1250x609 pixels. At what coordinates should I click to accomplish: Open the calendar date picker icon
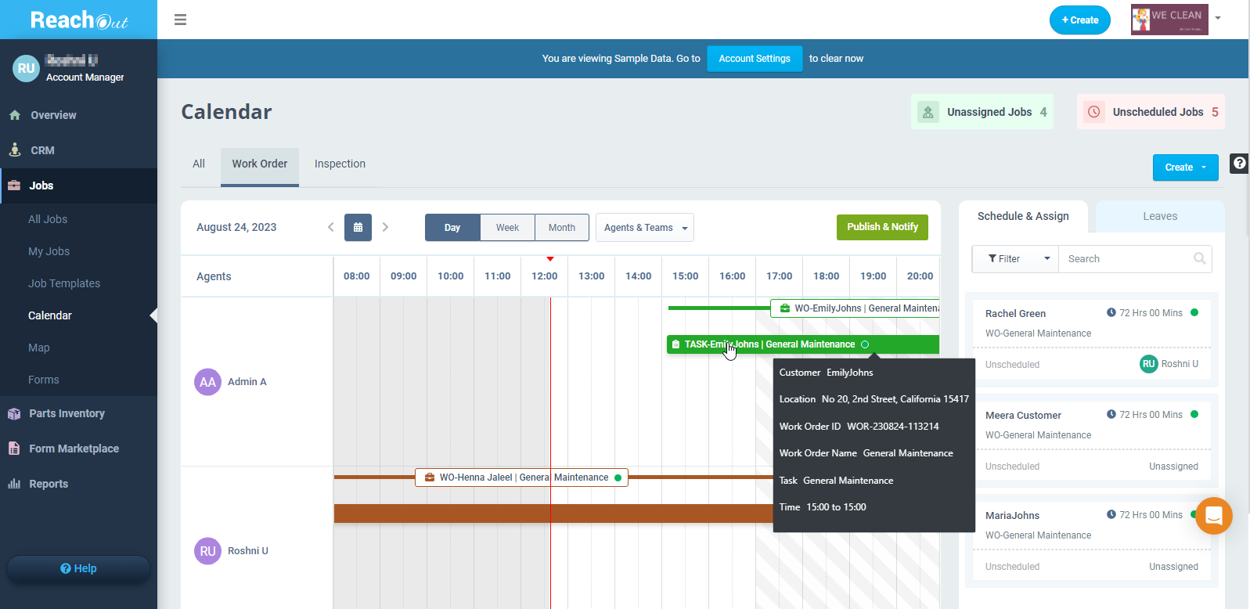pyautogui.click(x=358, y=228)
